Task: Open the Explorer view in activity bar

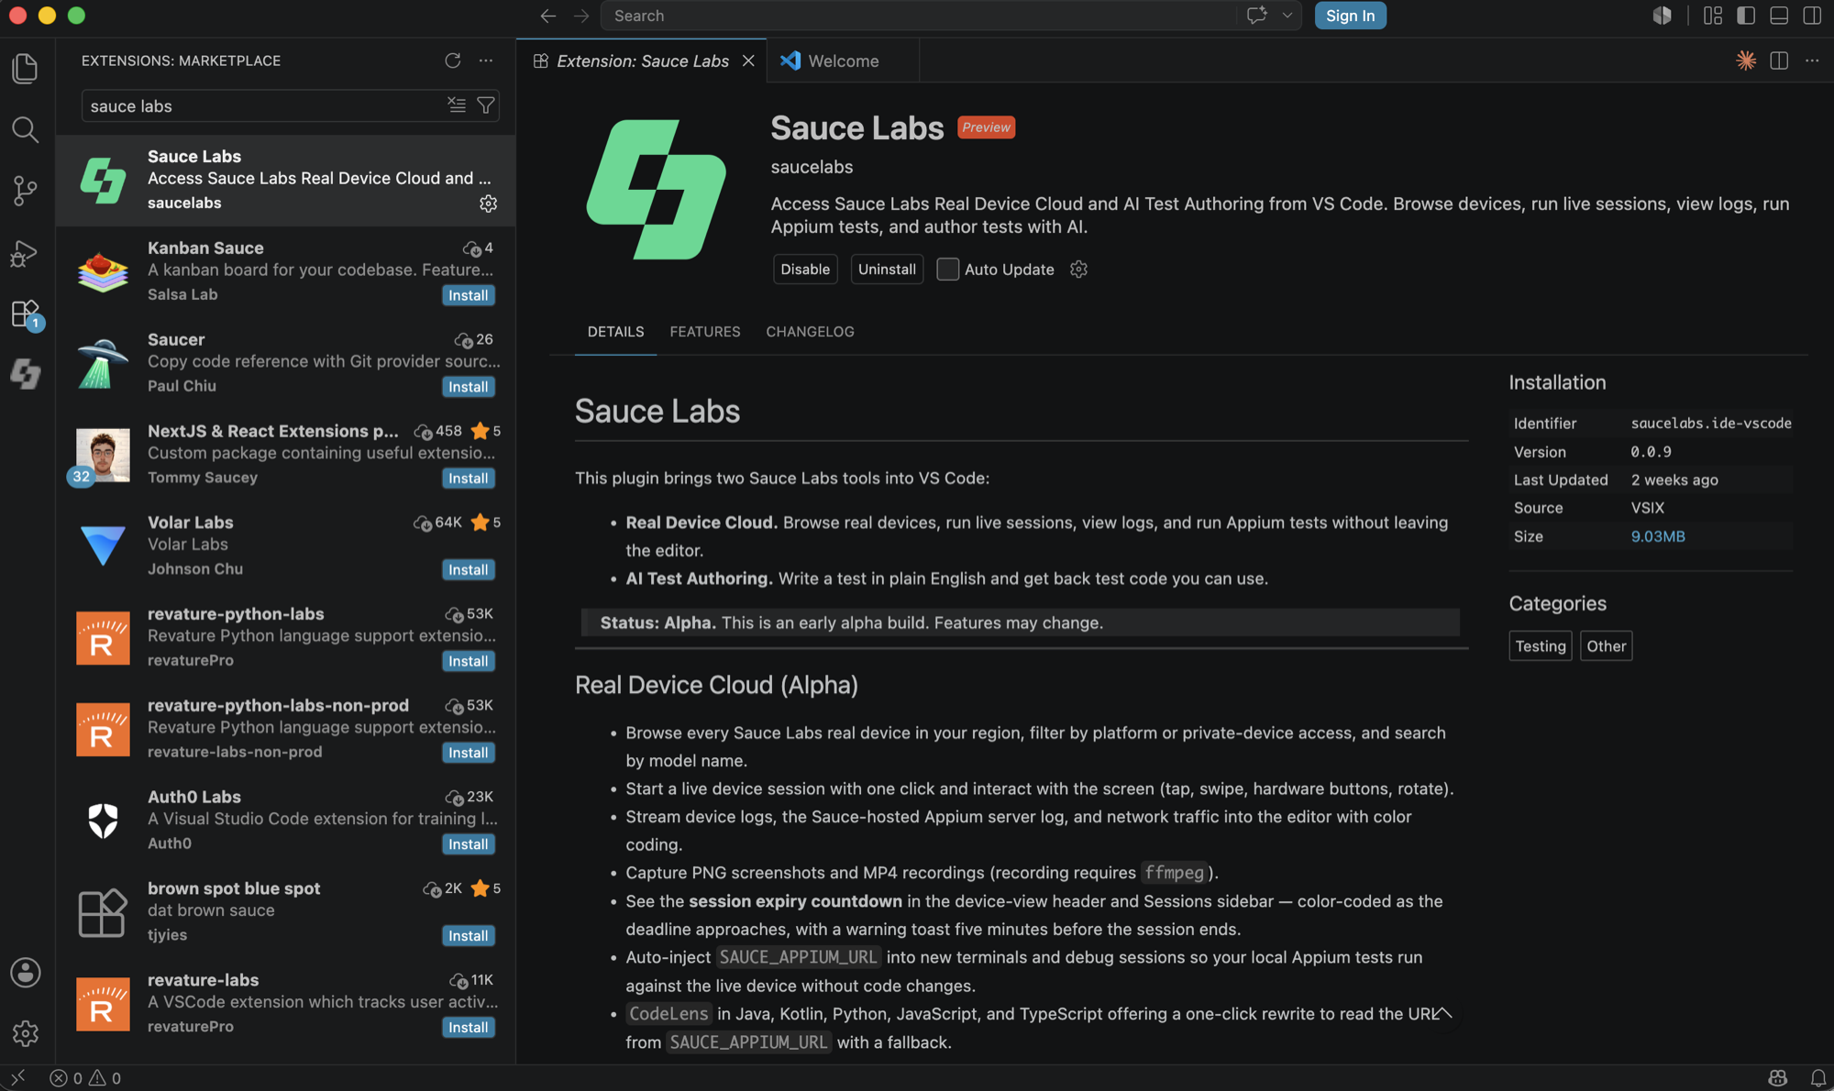Action: (26, 69)
